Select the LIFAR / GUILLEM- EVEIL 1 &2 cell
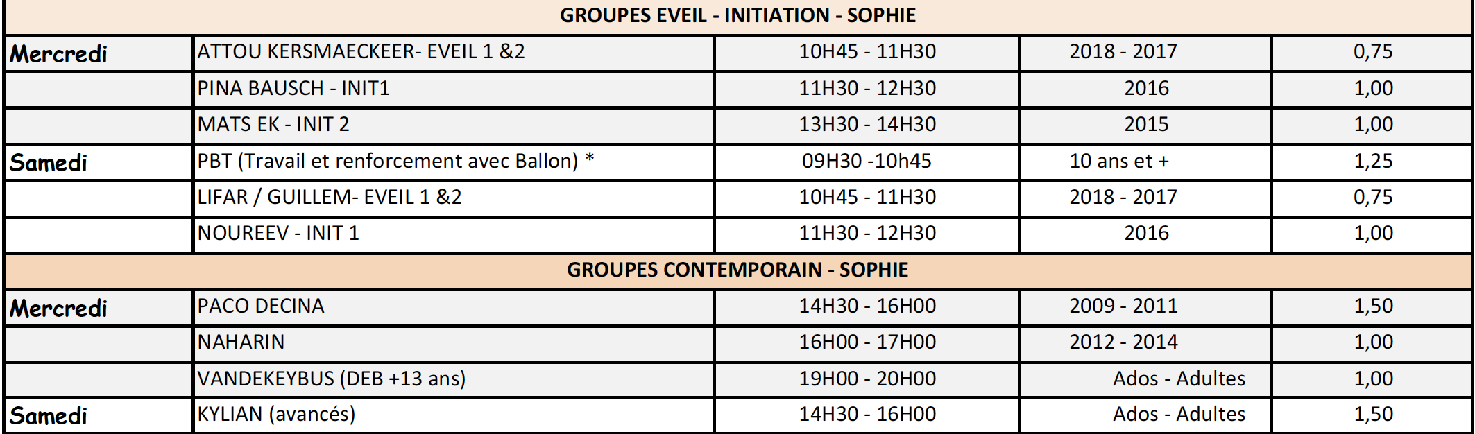1475x434 pixels. coord(454,198)
